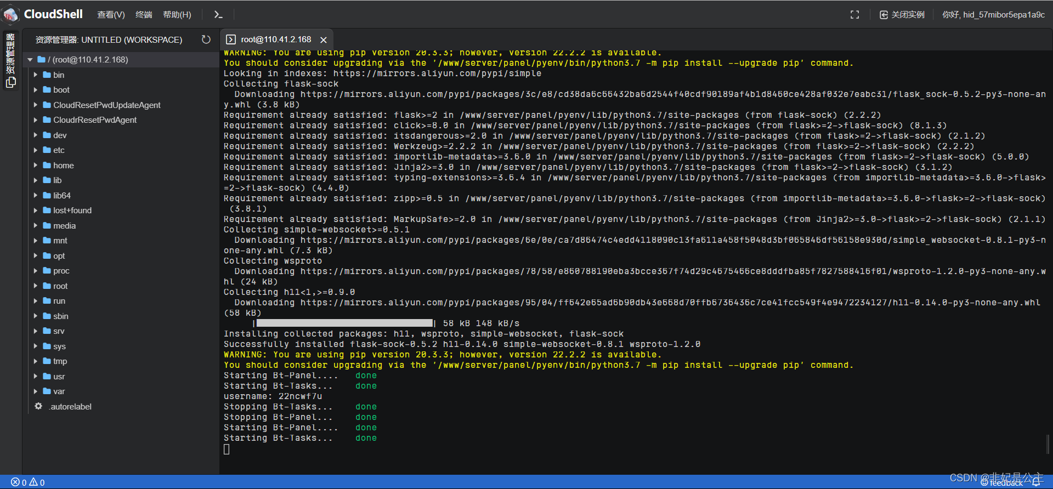Click 'username: 22ncwf7u' terminal line
Screen dimensions: 1053x489
click(273, 396)
